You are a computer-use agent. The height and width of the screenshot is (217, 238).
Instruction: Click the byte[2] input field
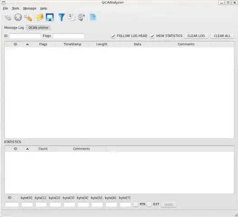(x=55, y=204)
